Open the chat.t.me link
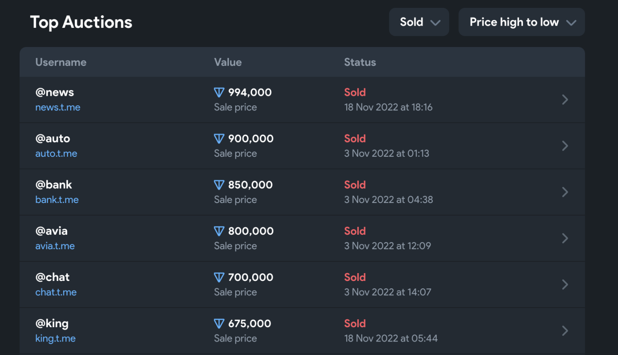The height and width of the screenshot is (355, 618). click(x=56, y=292)
